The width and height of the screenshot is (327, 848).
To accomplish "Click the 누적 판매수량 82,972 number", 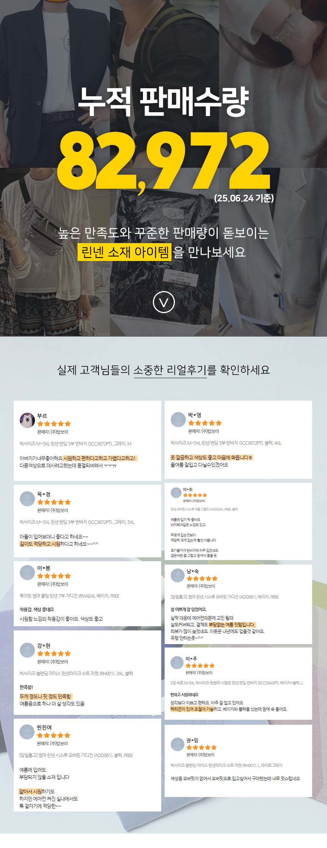I will coord(163,161).
